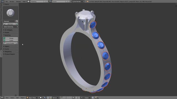Open the Help menu
Viewport: 177px width, 99px height.
tap(24, 2)
